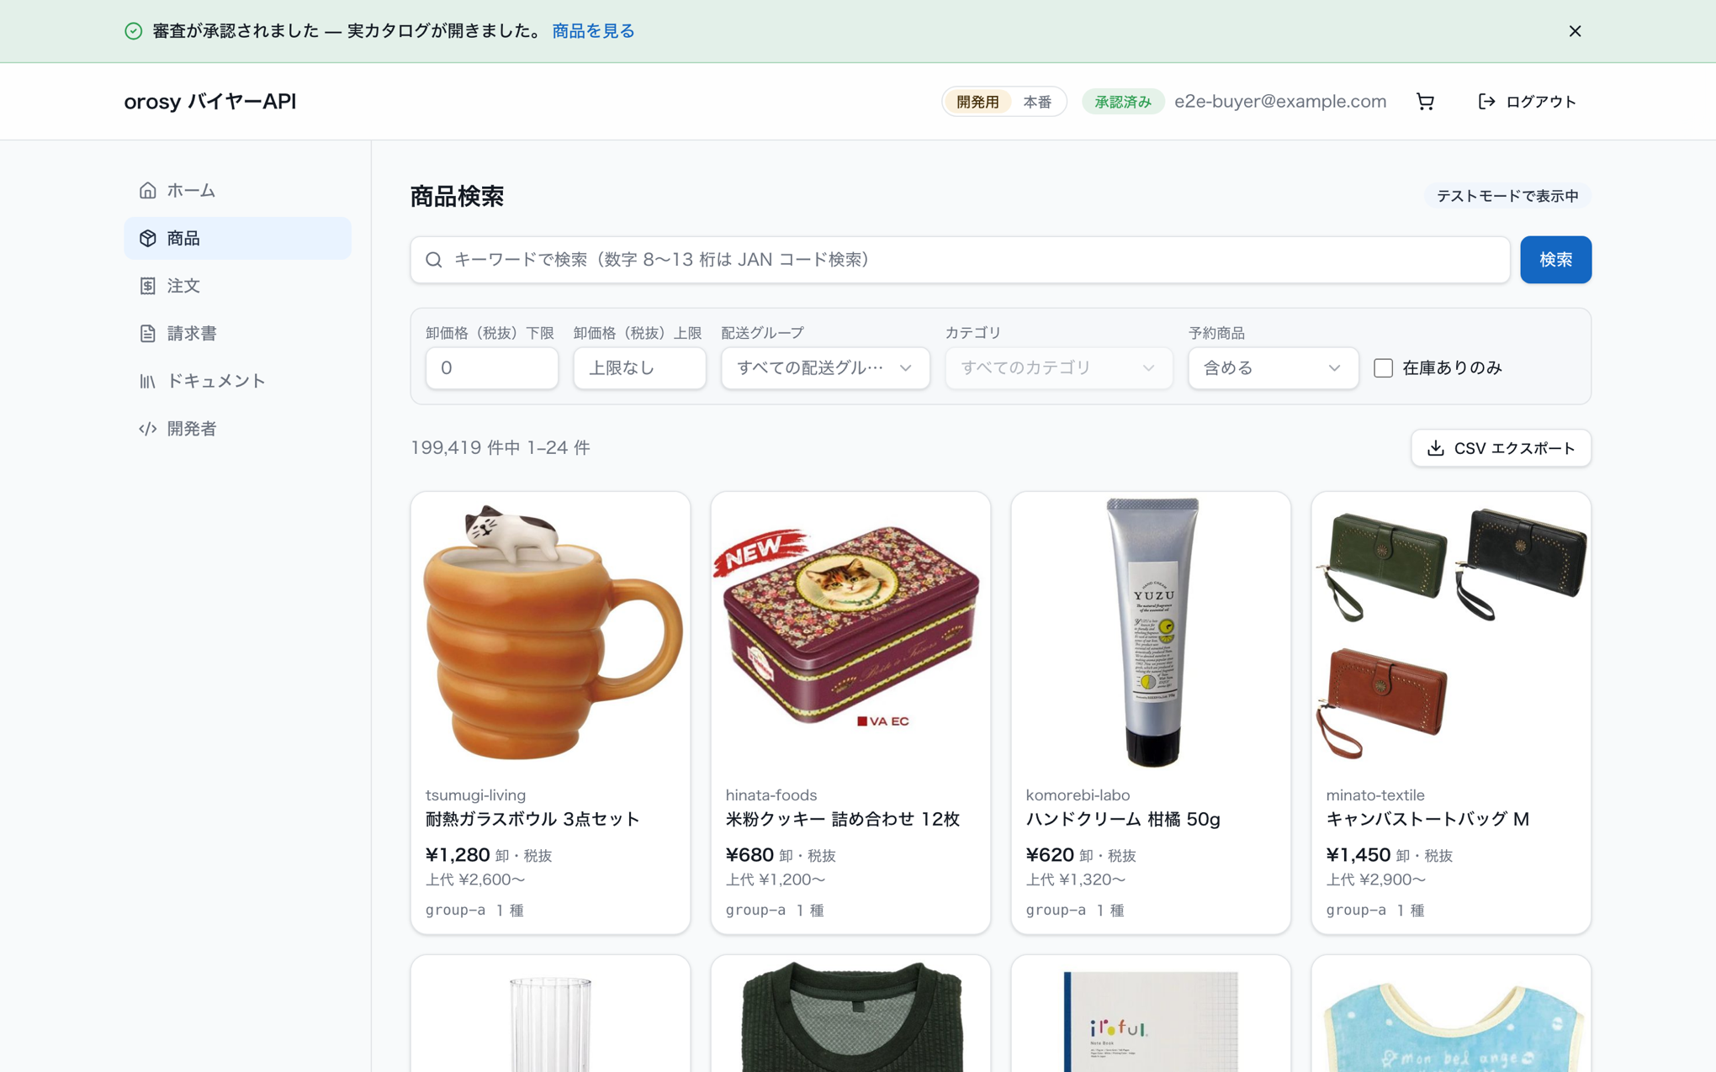Viewport: 1716px width, 1072px height.
Task: Open the 予約商品 dropdown set to 含める
Action: pyautogui.click(x=1273, y=368)
